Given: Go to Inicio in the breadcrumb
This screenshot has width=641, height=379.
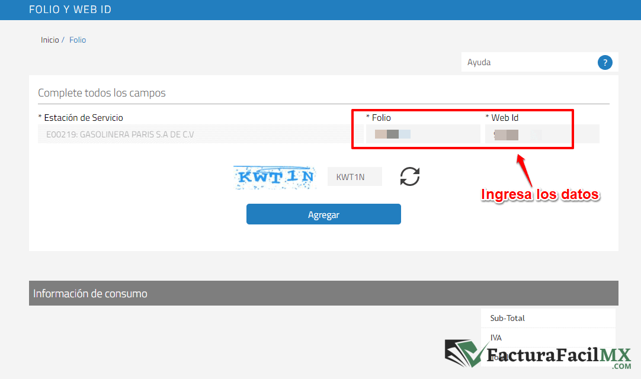Looking at the screenshot, I should coord(50,40).
